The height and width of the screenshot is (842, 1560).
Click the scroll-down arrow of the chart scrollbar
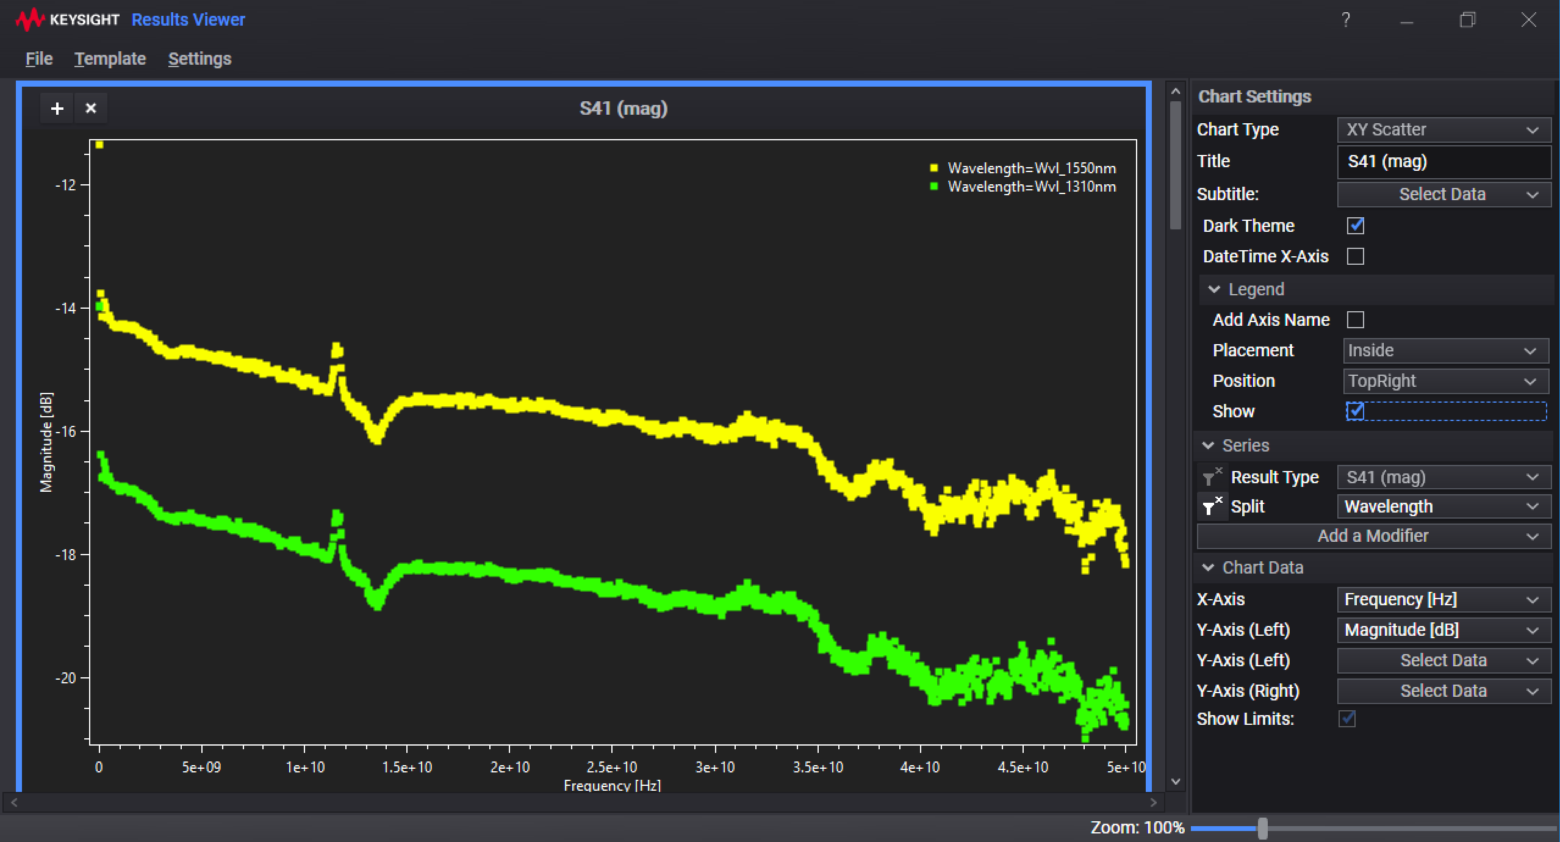click(1176, 782)
